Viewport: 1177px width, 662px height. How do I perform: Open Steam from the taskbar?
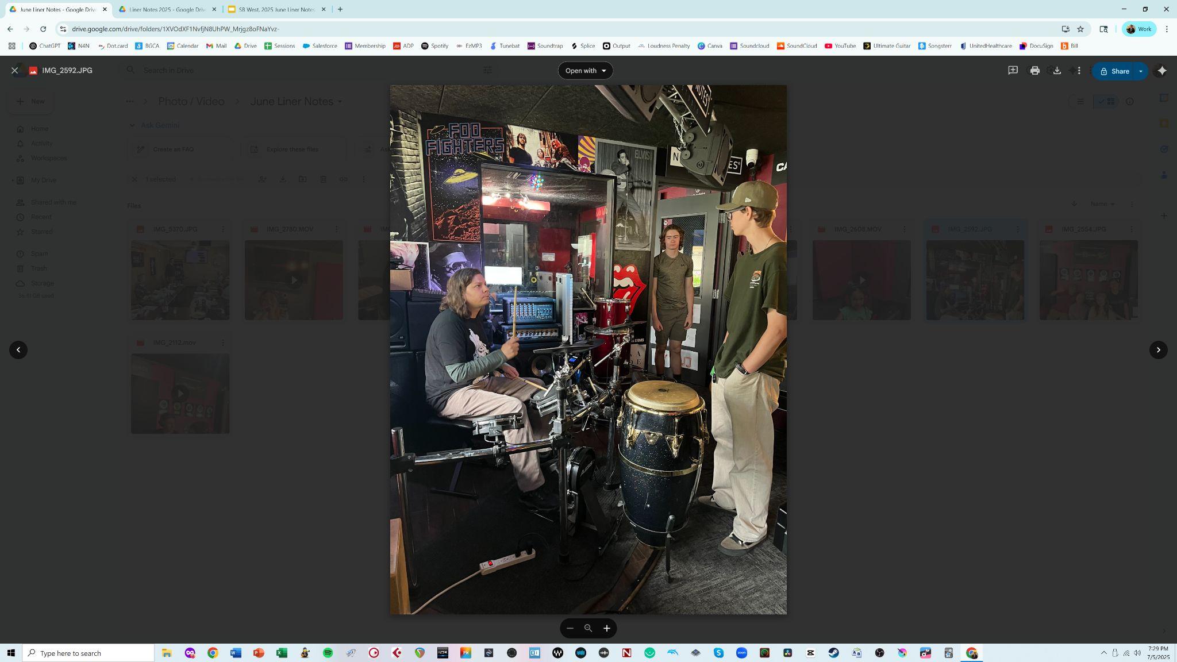point(833,653)
